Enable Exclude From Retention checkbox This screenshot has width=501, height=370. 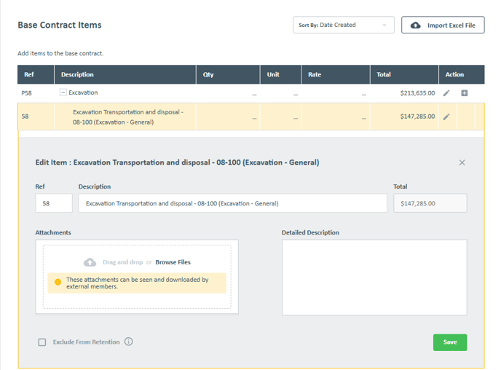point(42,342)
